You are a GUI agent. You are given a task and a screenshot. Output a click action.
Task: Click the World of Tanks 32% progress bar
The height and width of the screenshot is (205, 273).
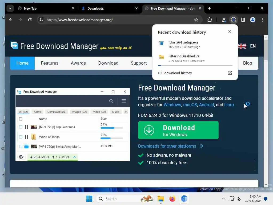point(112,138)
